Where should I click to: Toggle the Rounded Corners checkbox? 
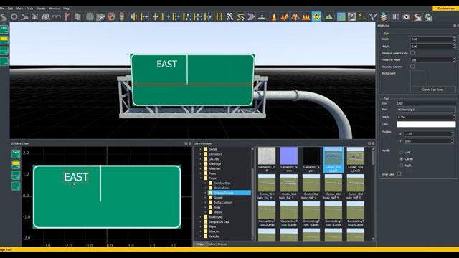[412, 67]
